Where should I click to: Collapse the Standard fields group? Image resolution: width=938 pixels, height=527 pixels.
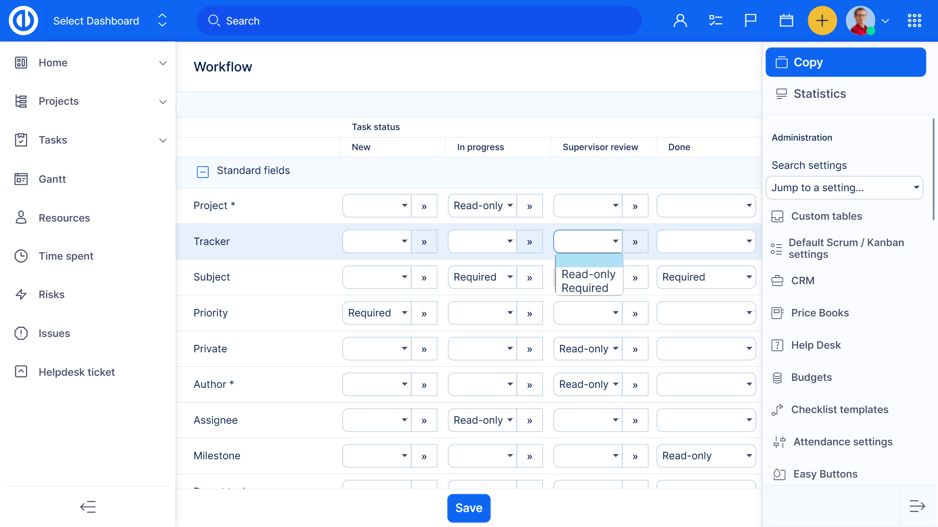click(203, 172)
